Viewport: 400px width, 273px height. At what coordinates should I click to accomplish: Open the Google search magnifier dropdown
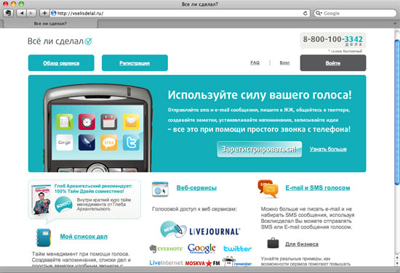pos(319,13)
